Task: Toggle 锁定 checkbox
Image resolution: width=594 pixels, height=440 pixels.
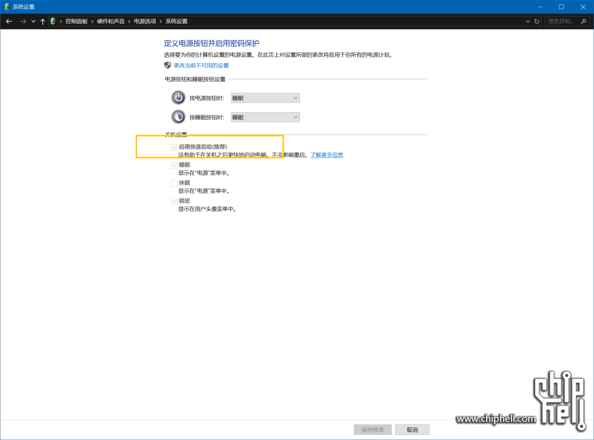Action: coord(175,201)
